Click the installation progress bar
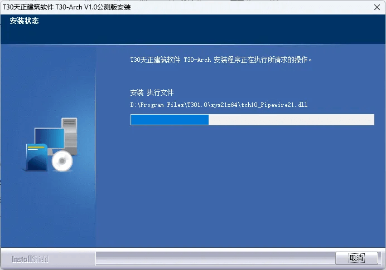 coord(252,120)
